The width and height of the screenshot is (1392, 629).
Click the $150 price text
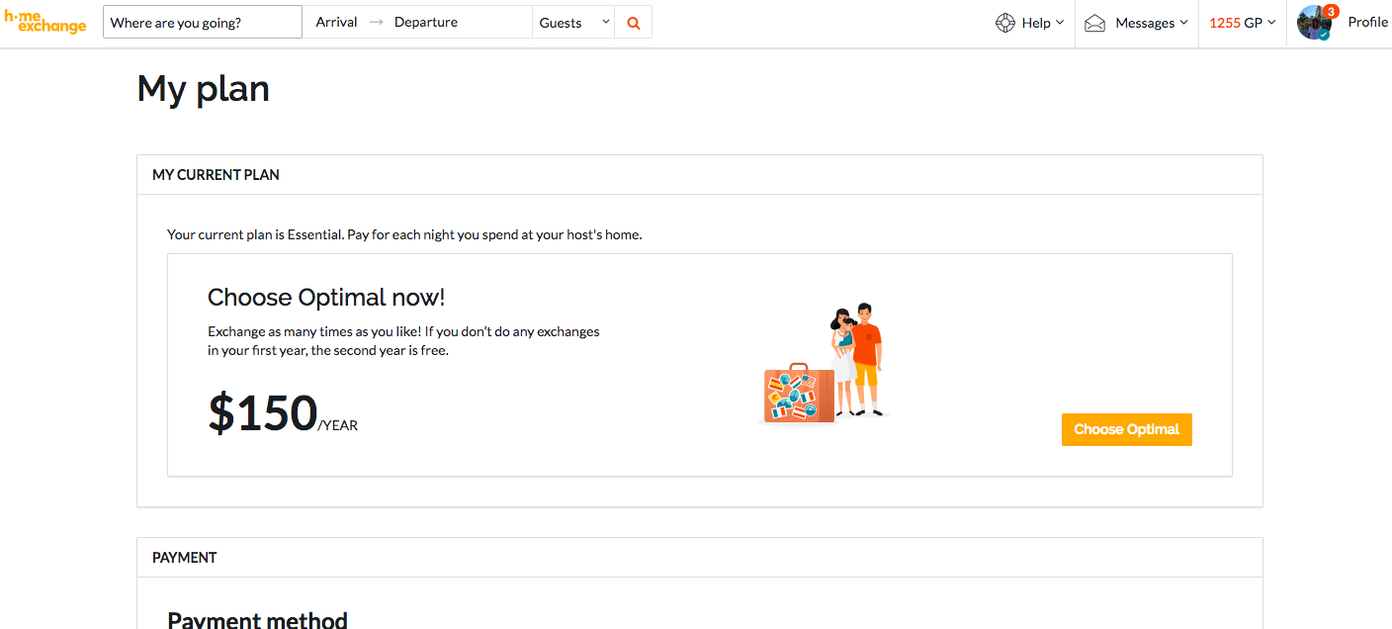(263, 412)
